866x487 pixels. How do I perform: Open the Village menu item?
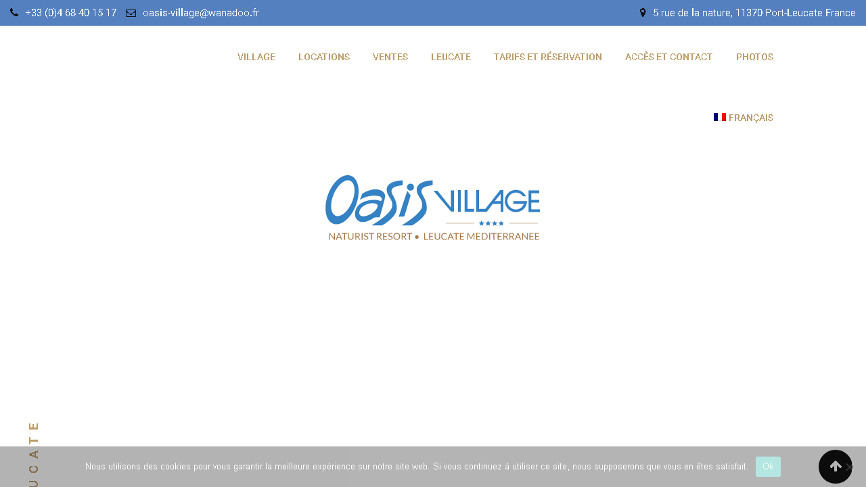point(256,57)
